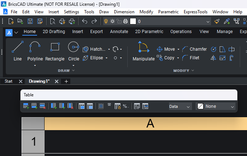This screenshot has width=247, height=156.
Task: Expand the Circle dropdown arrow
Action: click(x=73, y=65)
